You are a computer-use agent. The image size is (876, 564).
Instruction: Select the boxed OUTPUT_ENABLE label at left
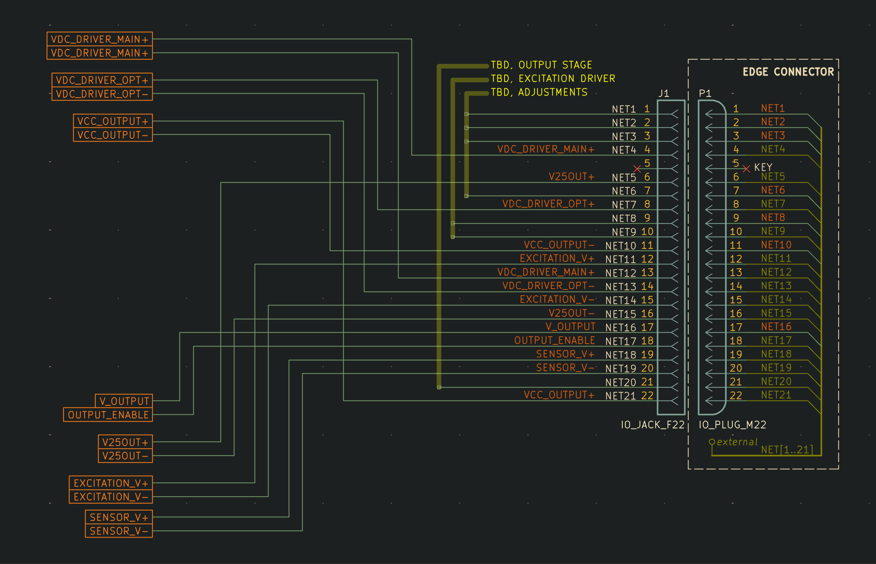108,415
